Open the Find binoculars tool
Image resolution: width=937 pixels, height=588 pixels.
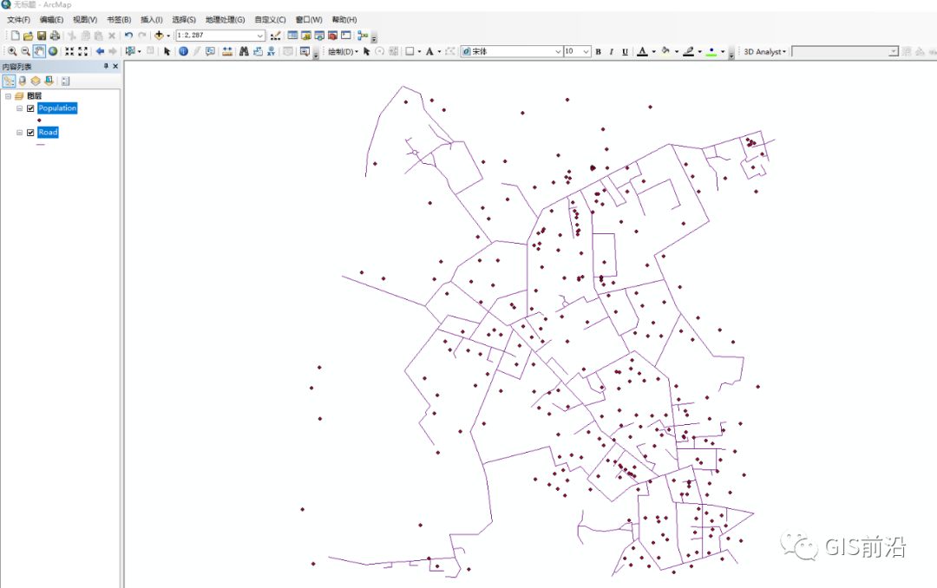244,51
